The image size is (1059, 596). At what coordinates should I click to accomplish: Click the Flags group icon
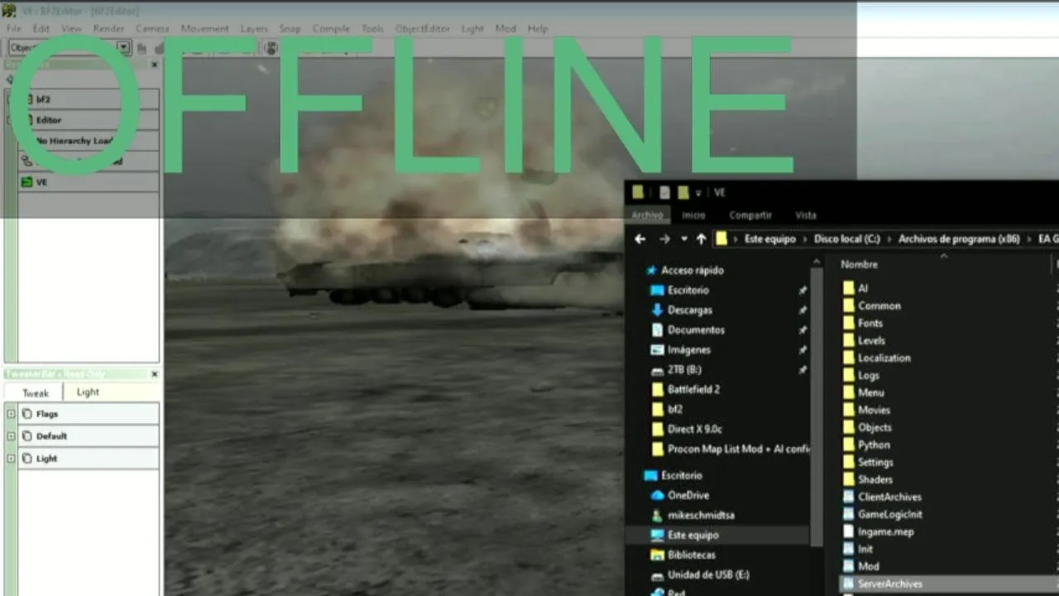coord(27,414)
